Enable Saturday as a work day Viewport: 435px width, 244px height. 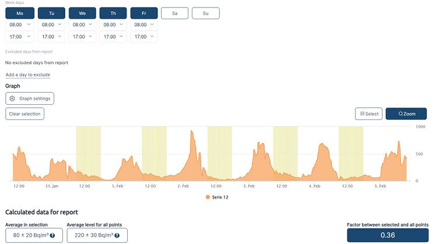click(175, 13)
